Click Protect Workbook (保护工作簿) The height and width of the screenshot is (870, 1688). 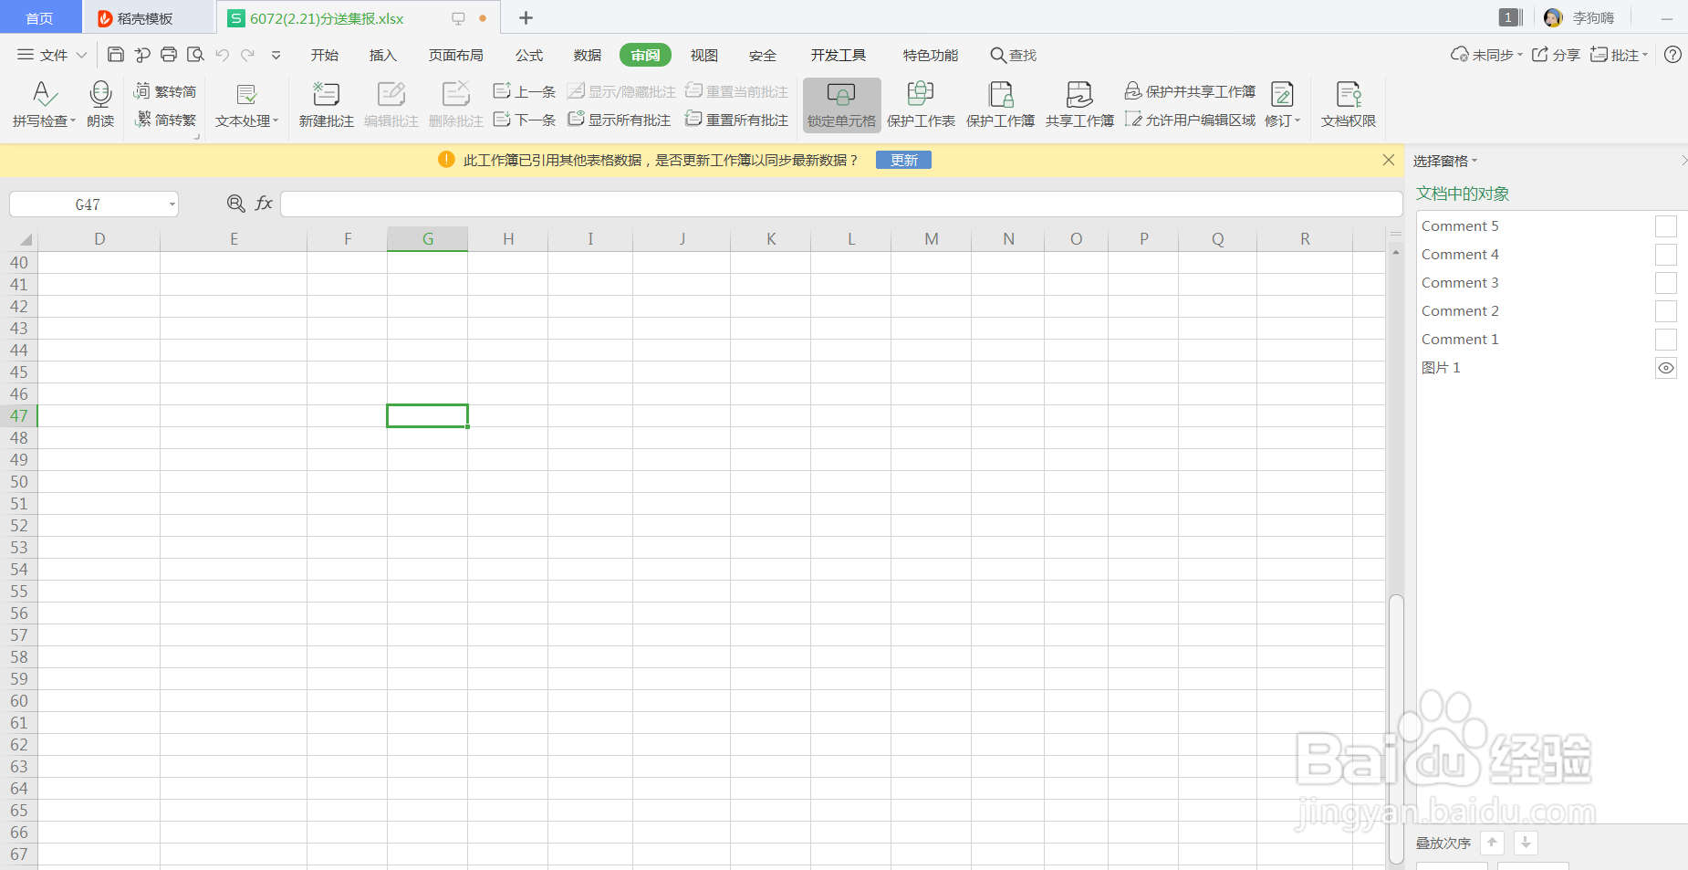click(x=1000, y=104)
